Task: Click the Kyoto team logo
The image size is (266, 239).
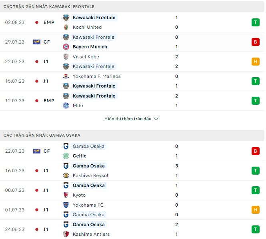Action: tap(66, 195)
